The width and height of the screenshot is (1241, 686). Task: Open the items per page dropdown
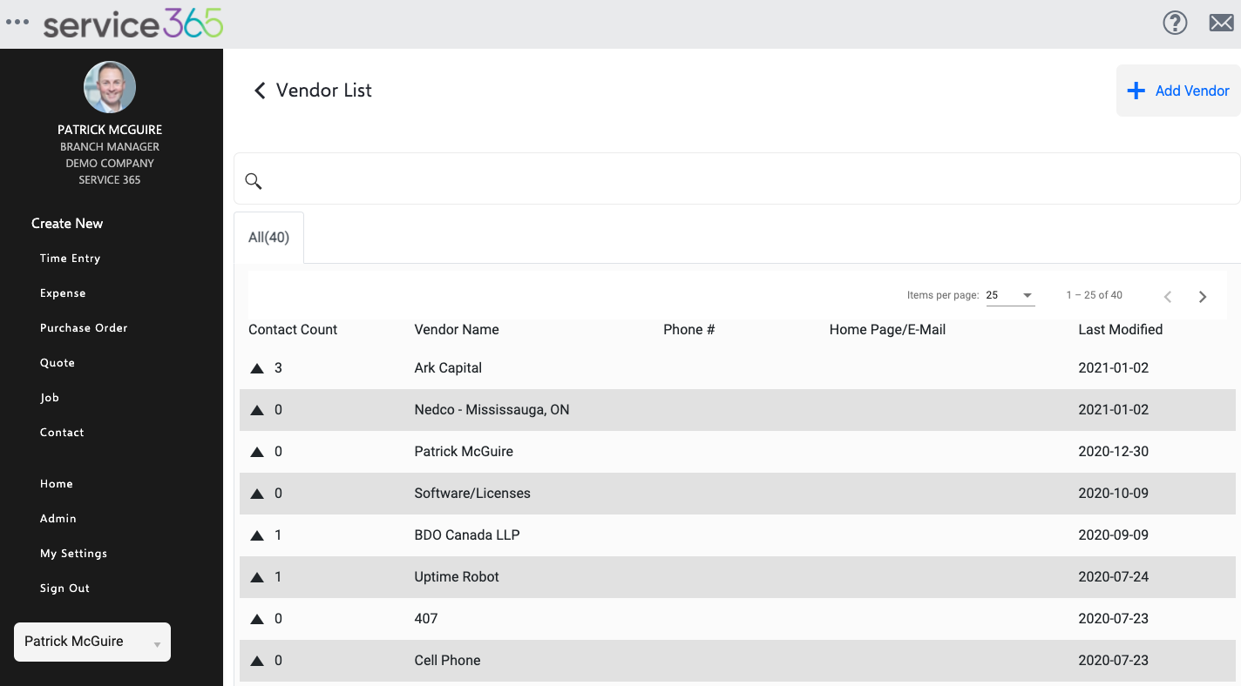[1010, 296]
